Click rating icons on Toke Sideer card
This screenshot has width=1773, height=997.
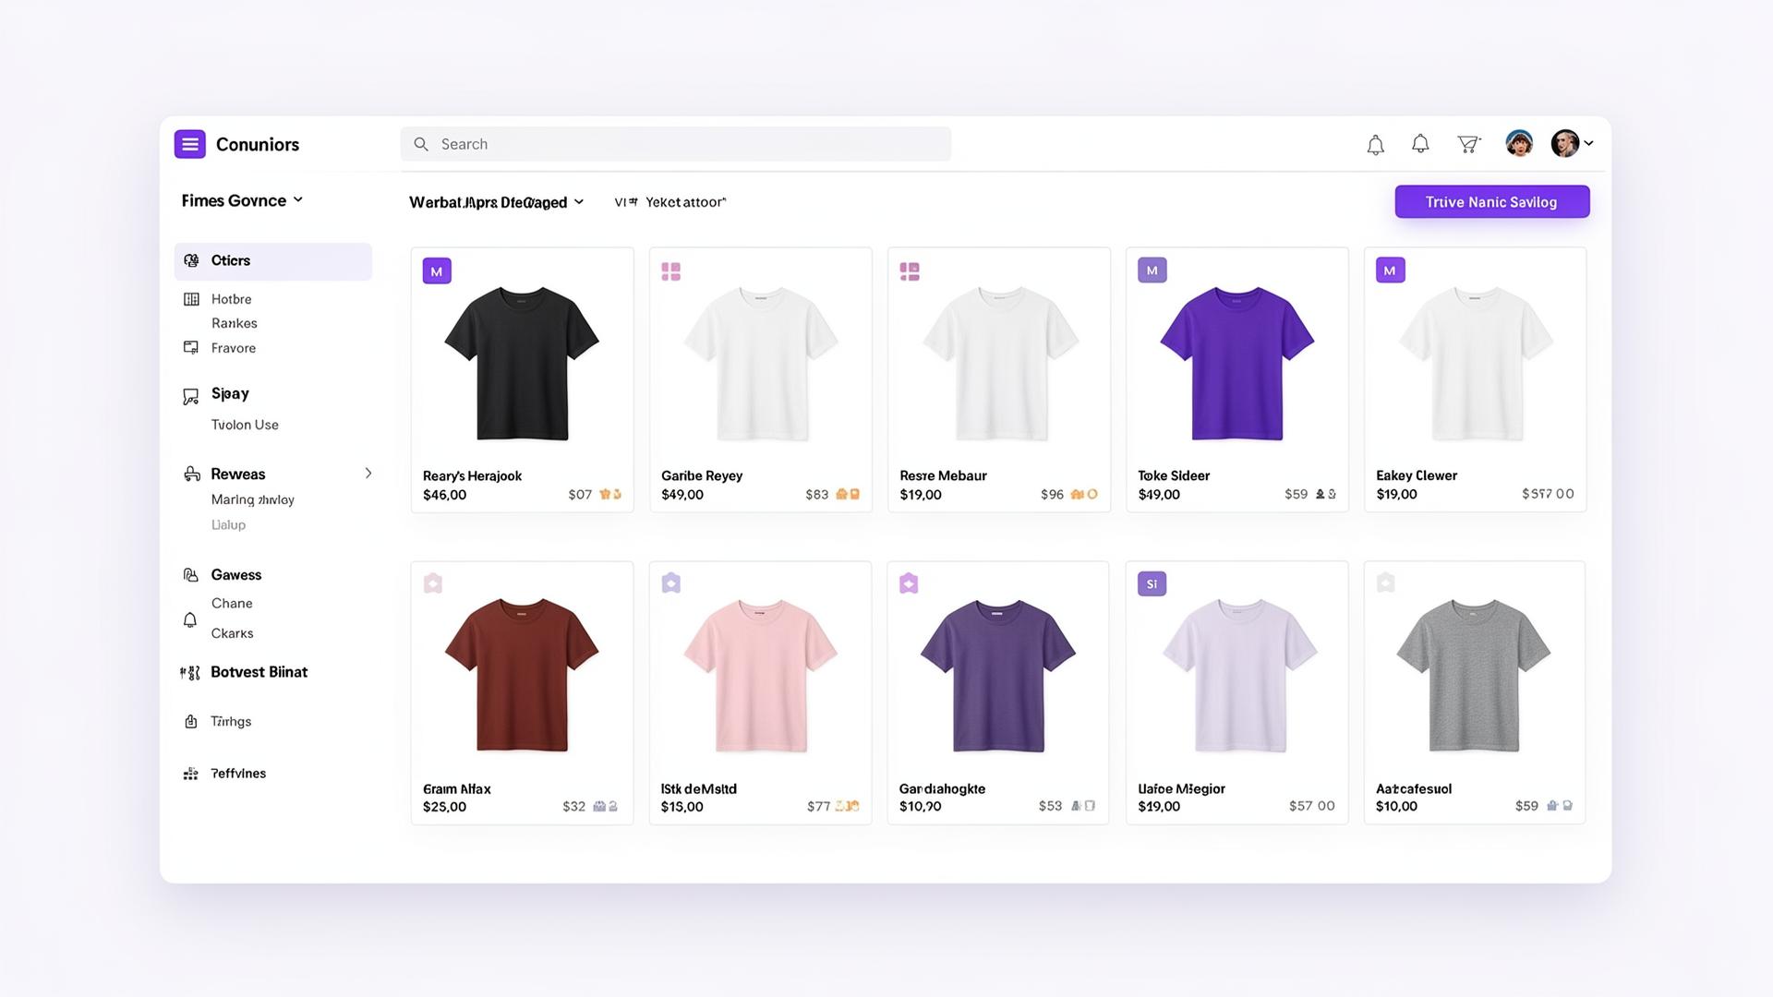point(1325,495)
